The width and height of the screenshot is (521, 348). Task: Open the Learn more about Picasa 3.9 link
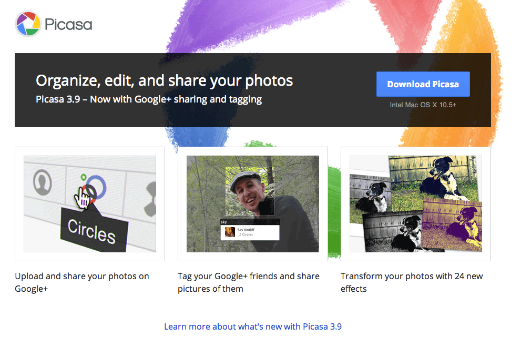pos(253,326)
